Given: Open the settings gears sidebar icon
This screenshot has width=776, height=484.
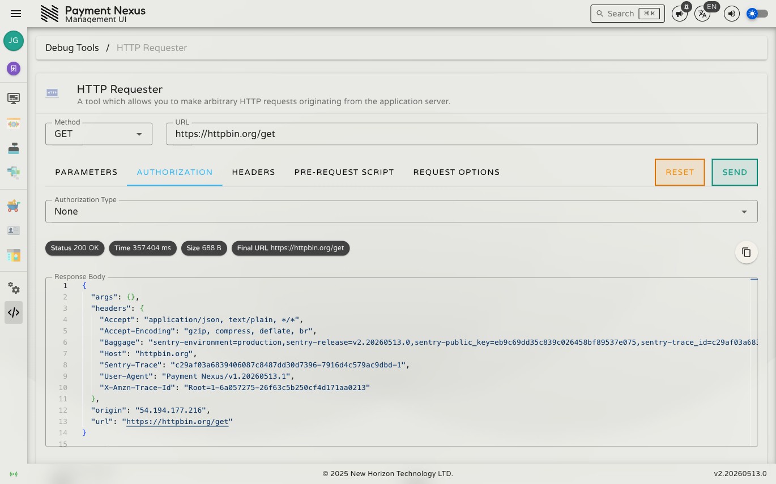Looking at the screenshot, I should tap(14, 288).
